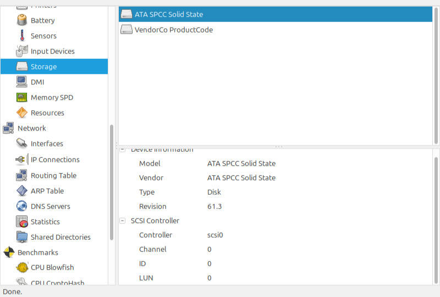440x297 pixels.
Task: Select the Resources diamond icon
Action: [x=22, y=113]
